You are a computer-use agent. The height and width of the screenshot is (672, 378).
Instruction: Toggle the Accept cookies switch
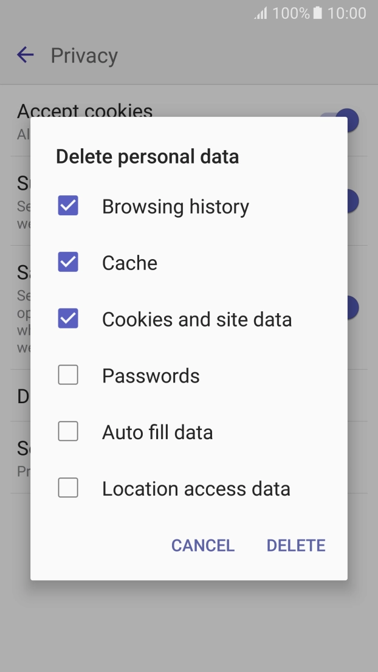[x=348, y=120]
